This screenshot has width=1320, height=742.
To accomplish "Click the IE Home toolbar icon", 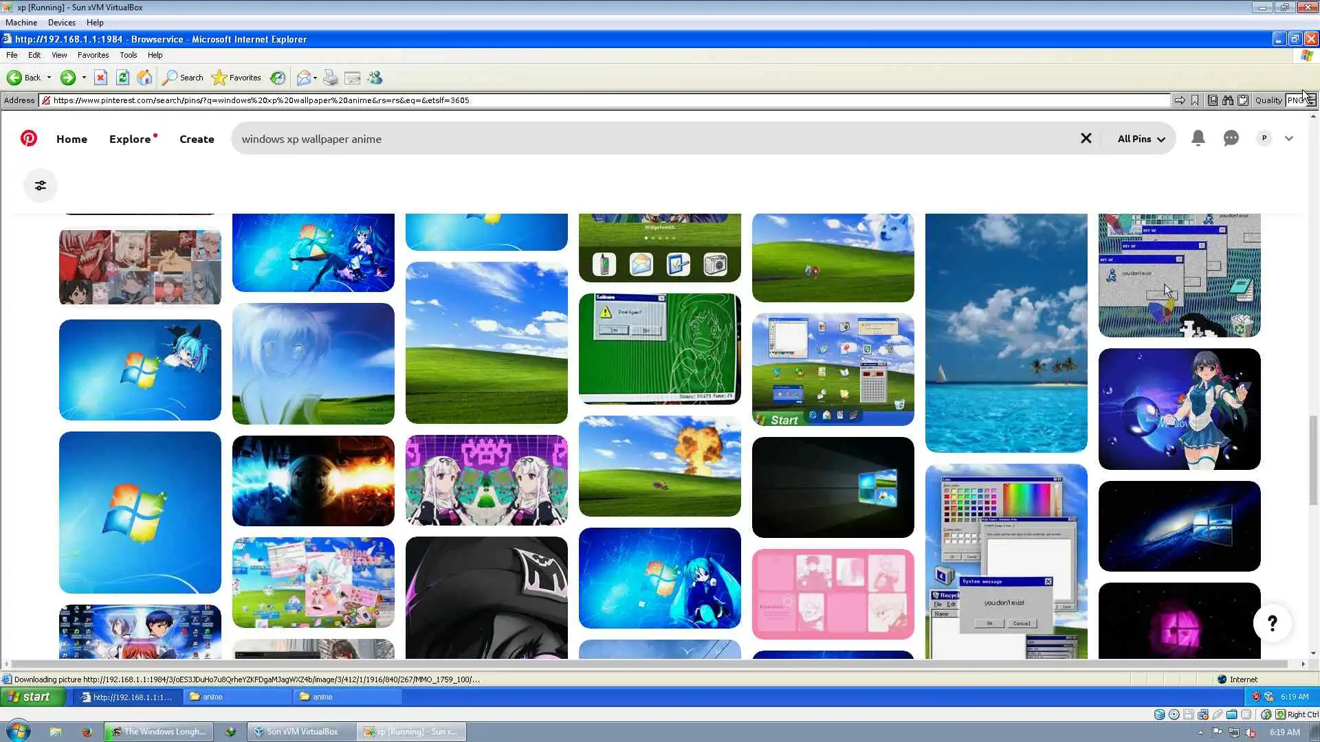I will tap(144, 78).
